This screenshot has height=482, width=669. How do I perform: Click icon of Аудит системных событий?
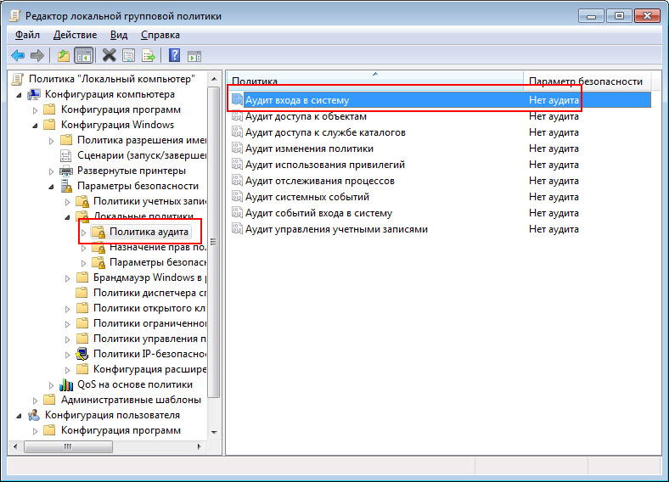(237, 196)
